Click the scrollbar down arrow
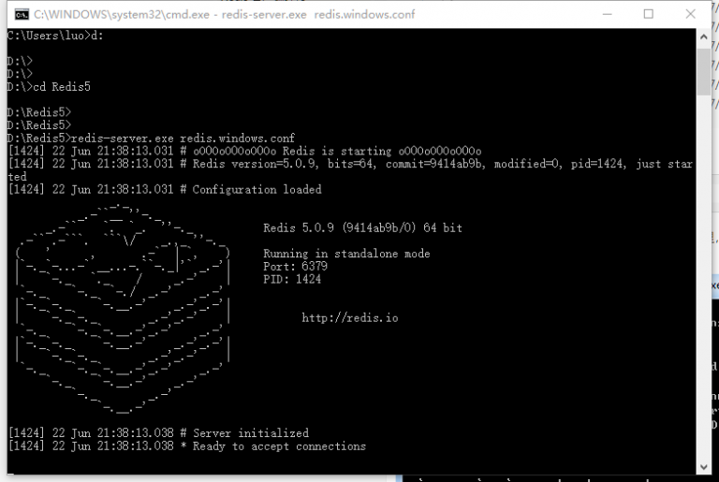719x482 pixels. [703, 466]
